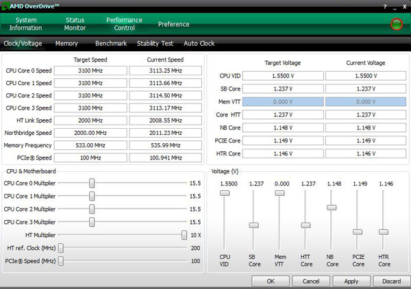Click SB Core target voltage field
Viewport: 411px width, 289px height.
(x=283, y=89)
